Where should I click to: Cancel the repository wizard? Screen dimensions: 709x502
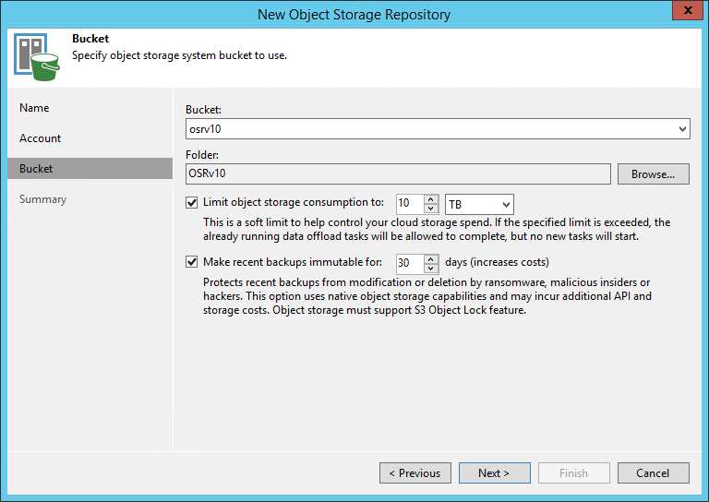(653, 473)
